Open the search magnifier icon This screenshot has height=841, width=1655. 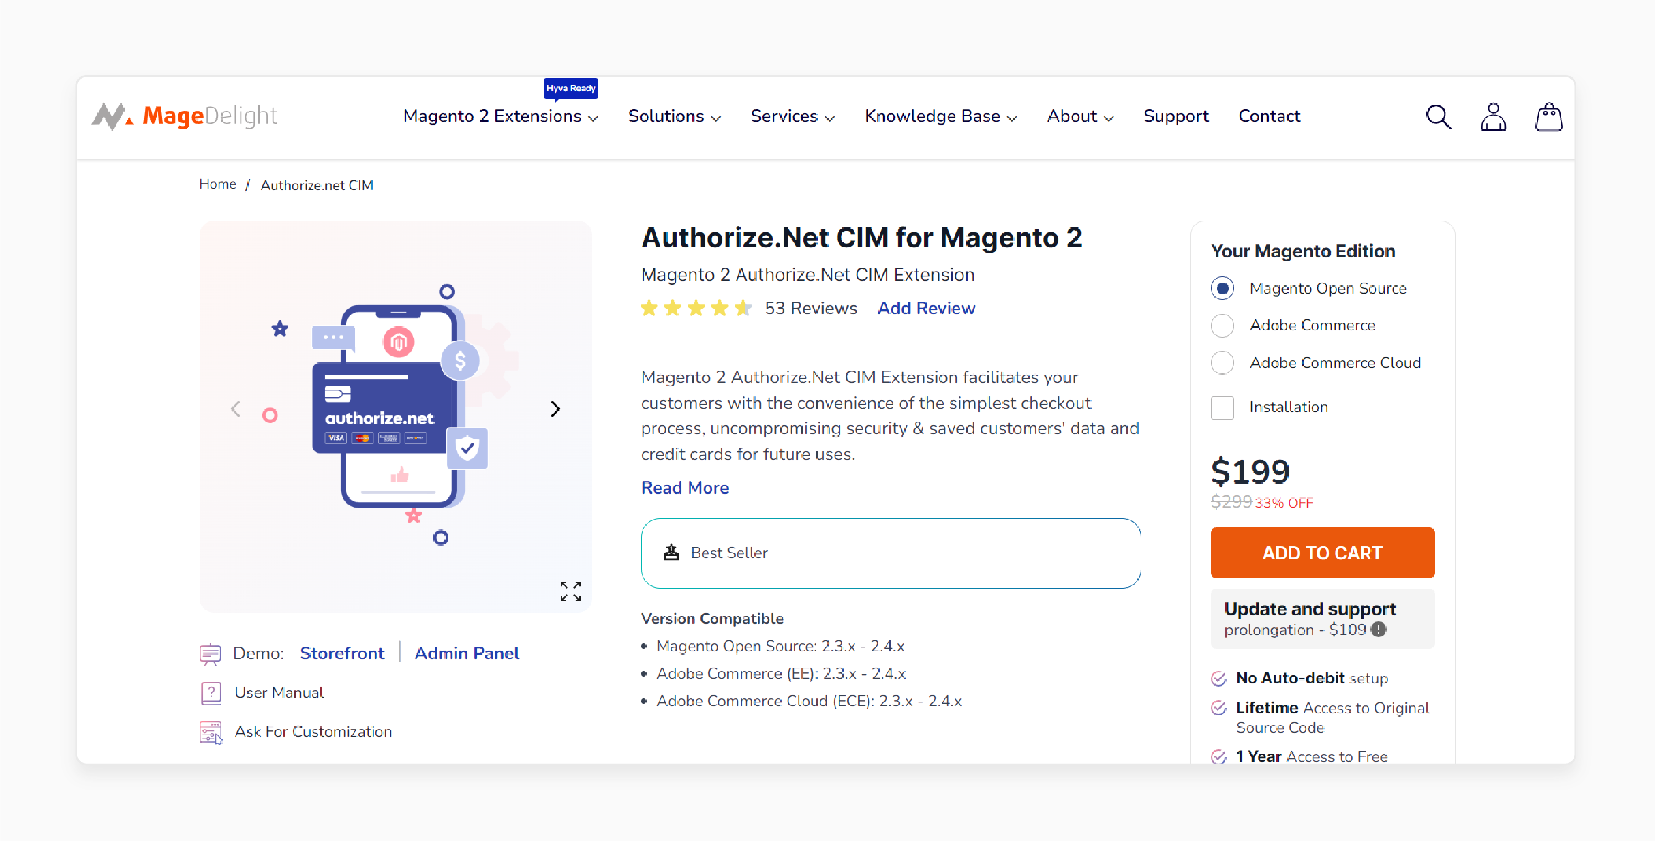pos(1439,117)
